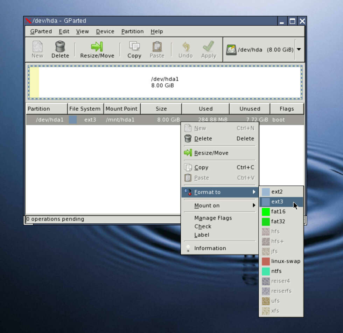Sort by the Flags column header
The width and height of the screenshot is (343, 333).
(287, 109)
